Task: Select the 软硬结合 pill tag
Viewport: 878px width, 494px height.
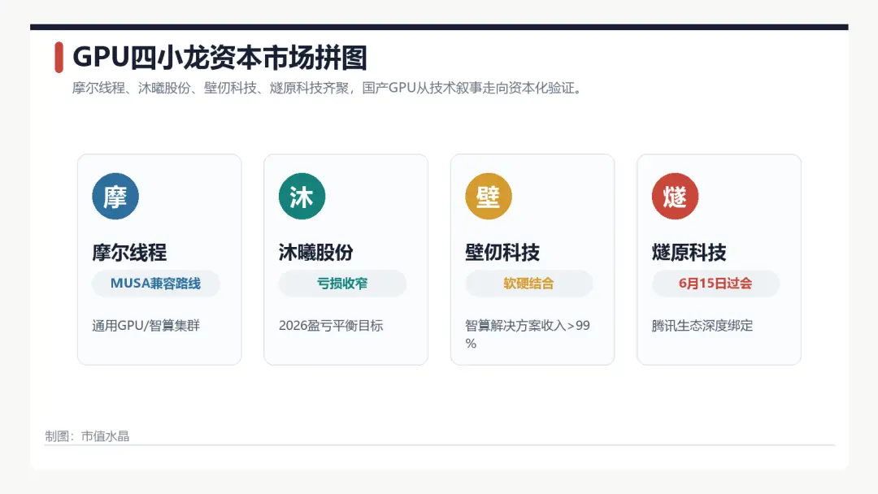Action: coord(528,284)
